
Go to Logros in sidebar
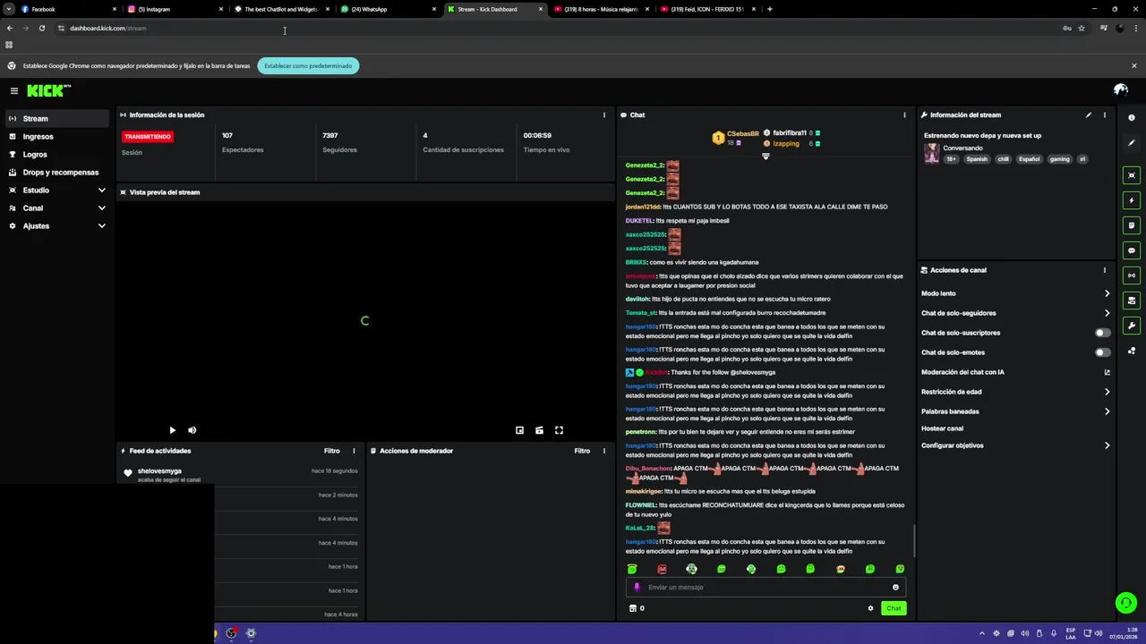[x=57, y=154]
